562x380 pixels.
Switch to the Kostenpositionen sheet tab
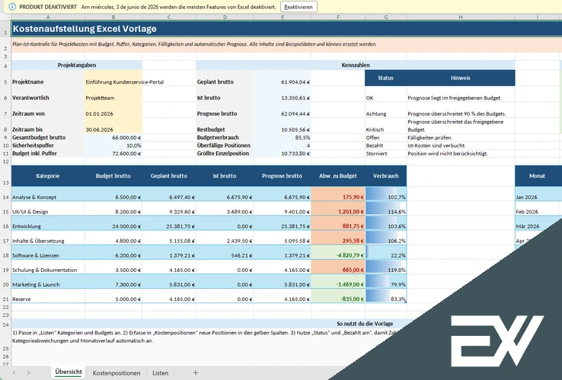[117, 373]
